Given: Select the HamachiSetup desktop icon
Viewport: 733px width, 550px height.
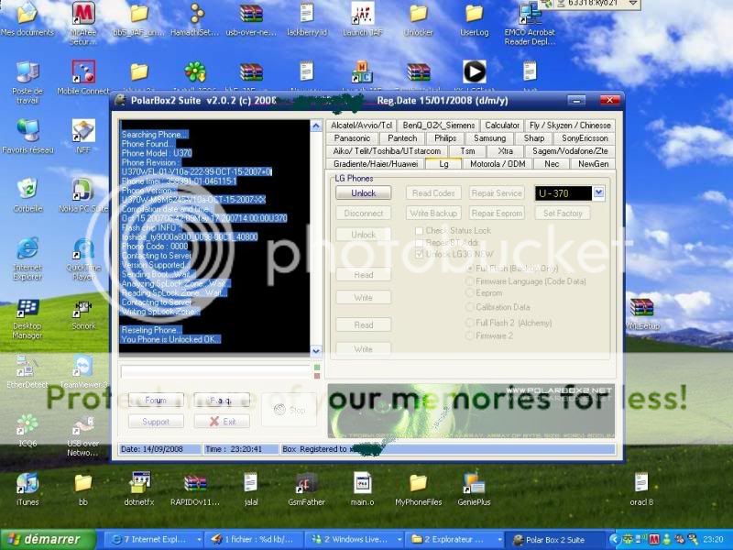Looking at the screenshot, I should (195, 18).
